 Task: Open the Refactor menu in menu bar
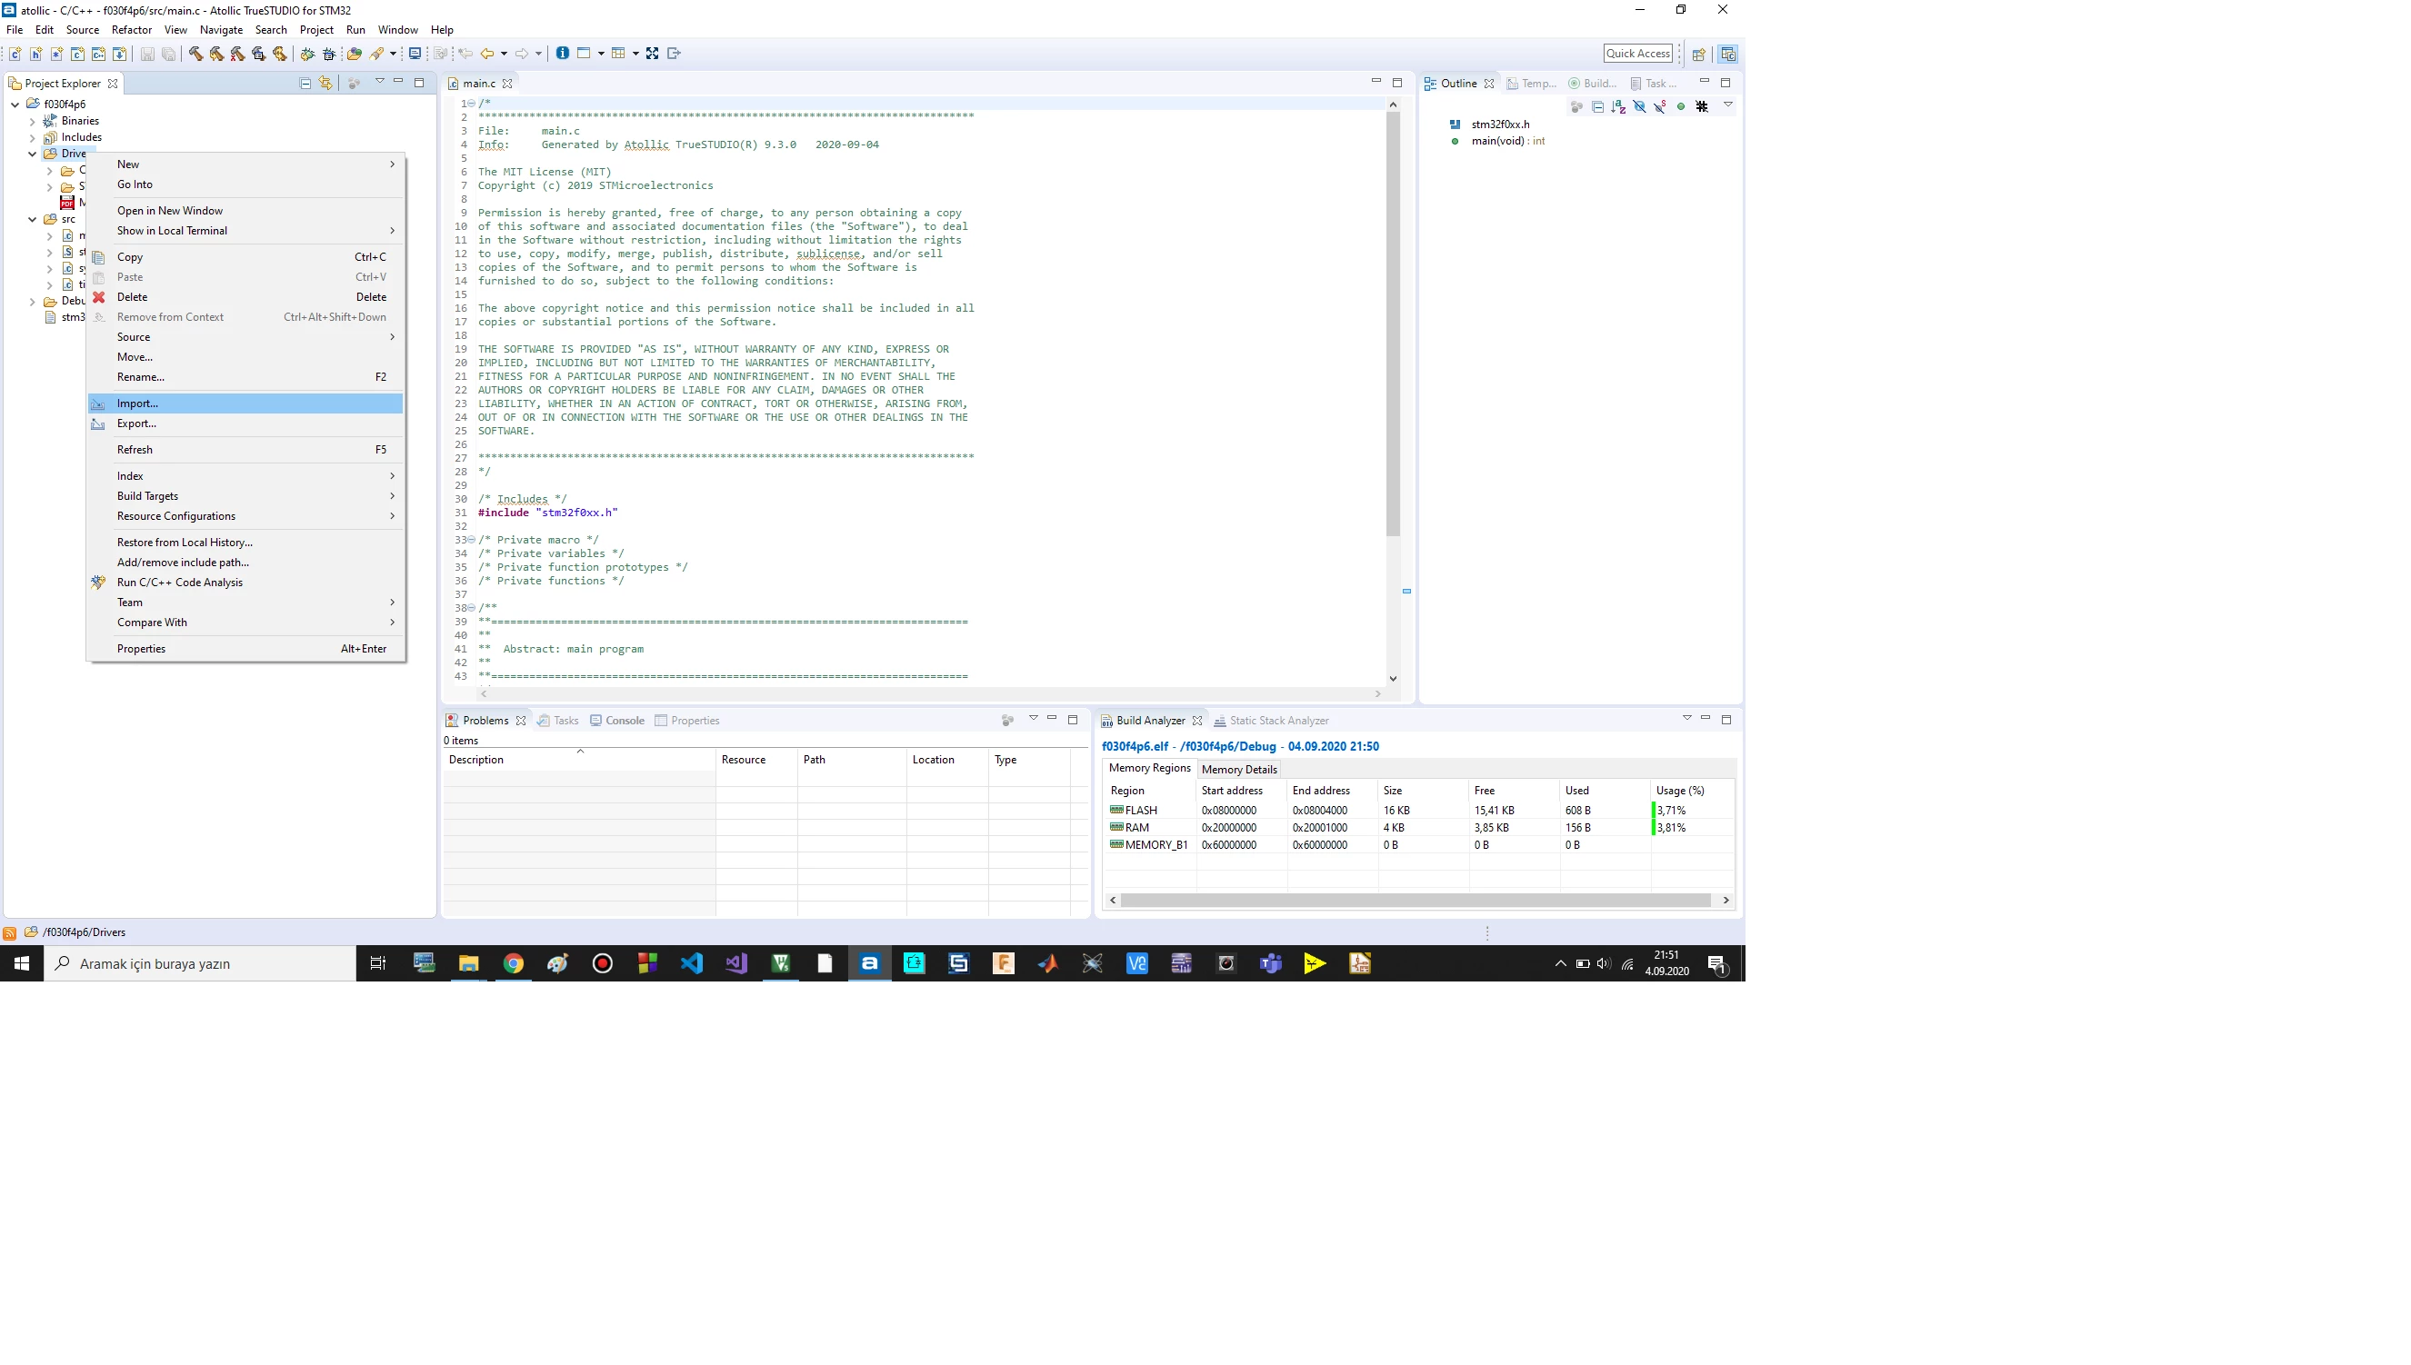(x=131, y=30)
